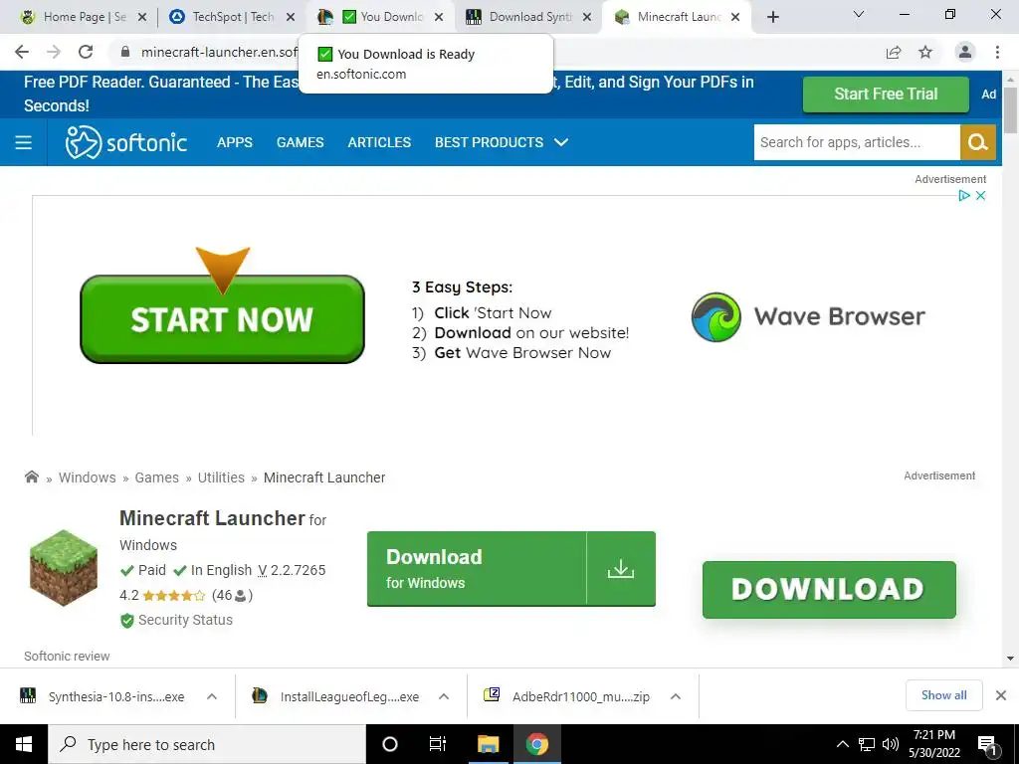Click the Windows taskbar search box
Viewport: 1019px width, 764px height.
point(207,744)
